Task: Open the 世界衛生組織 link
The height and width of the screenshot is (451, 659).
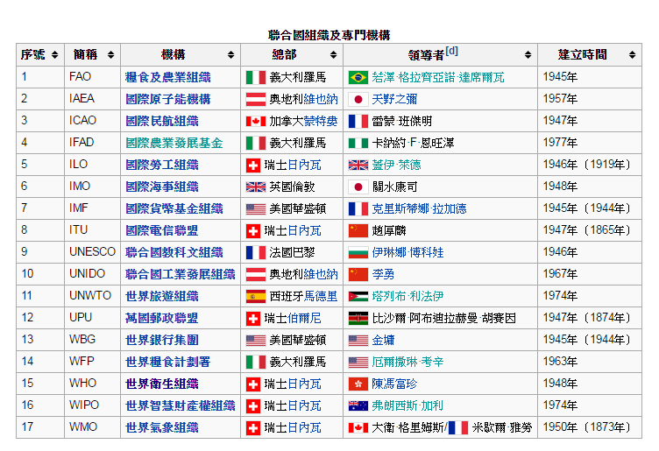Action: [161, 384]
